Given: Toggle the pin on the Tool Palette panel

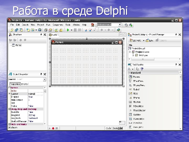Looking at the screenshot, I should point(176,65).
